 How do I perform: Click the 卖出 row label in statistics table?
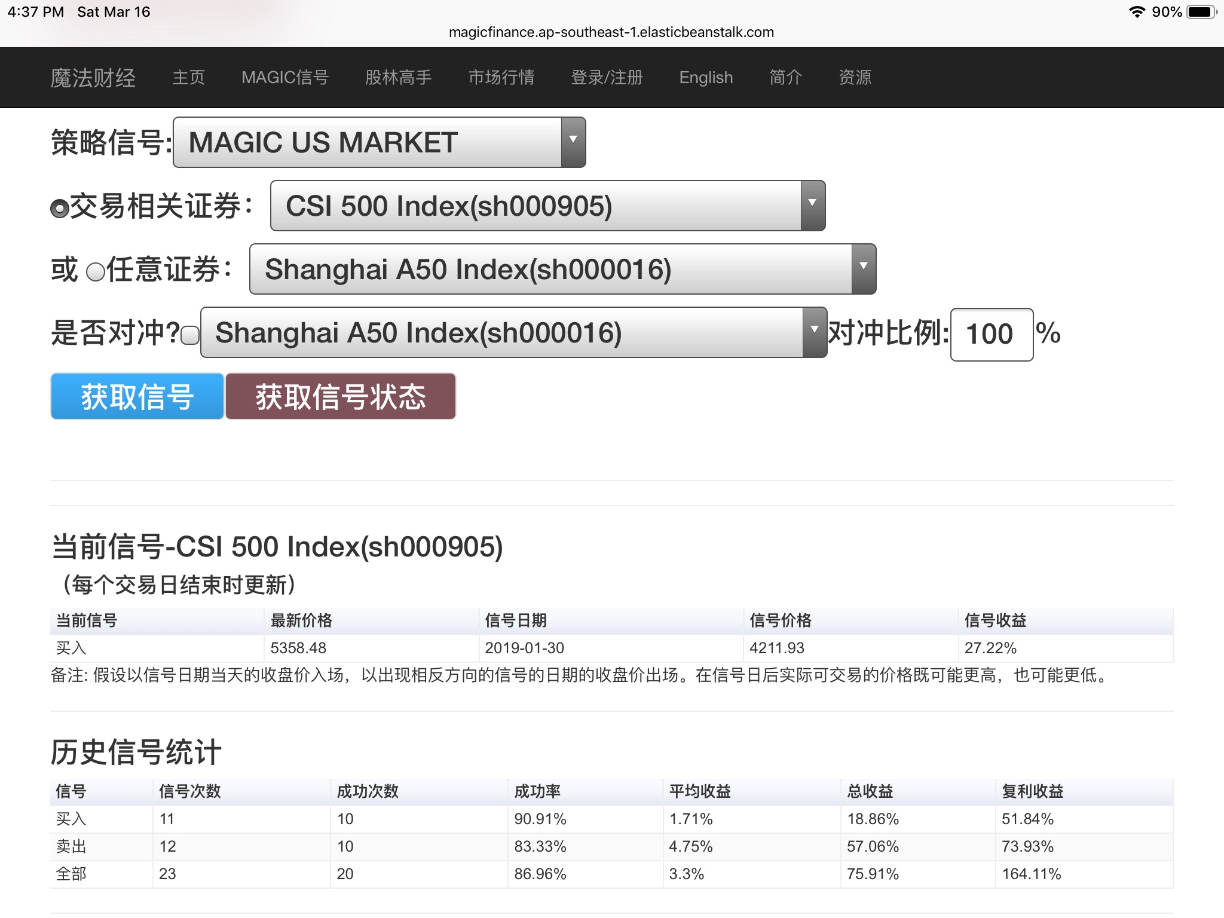[71, 846]
